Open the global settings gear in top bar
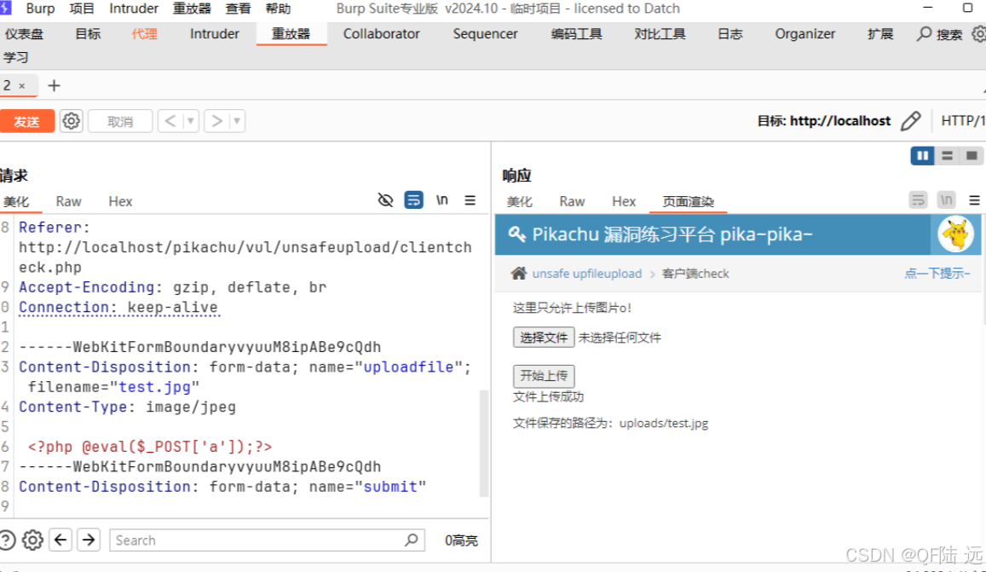Viewport: 986px width, 572px height. click(x=979, y=34)
